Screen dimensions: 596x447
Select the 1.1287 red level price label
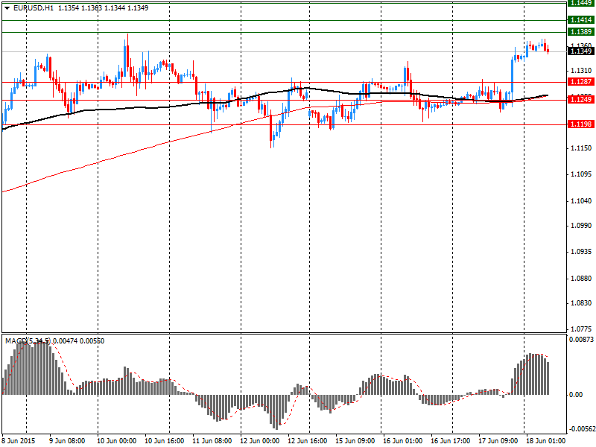click(x=581, y=82)
